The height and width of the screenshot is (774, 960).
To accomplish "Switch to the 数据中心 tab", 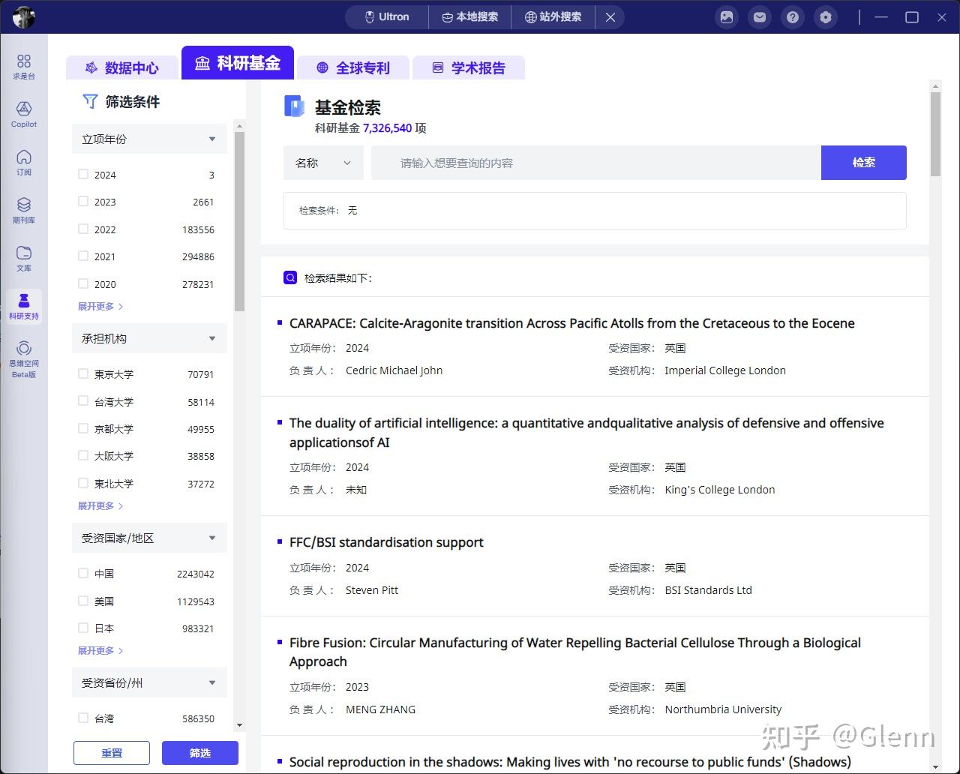I will [121, 67].
